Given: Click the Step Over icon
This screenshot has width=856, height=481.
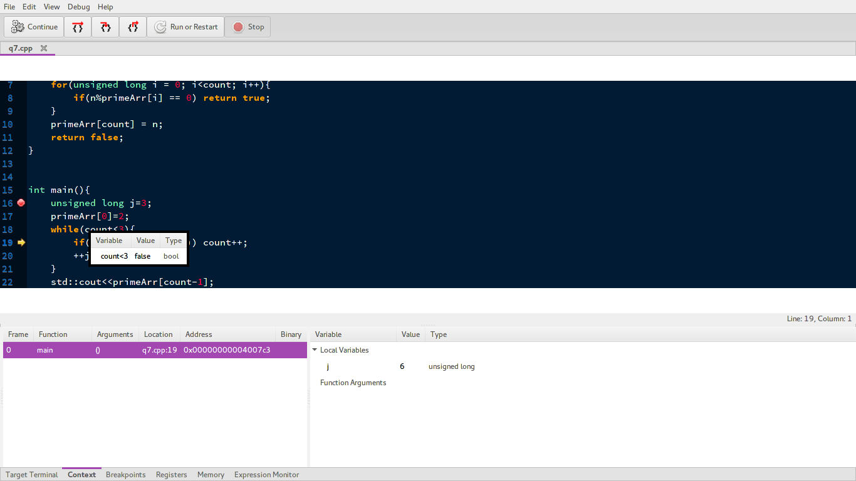Looking at the screenshot, I should point(78,27).
